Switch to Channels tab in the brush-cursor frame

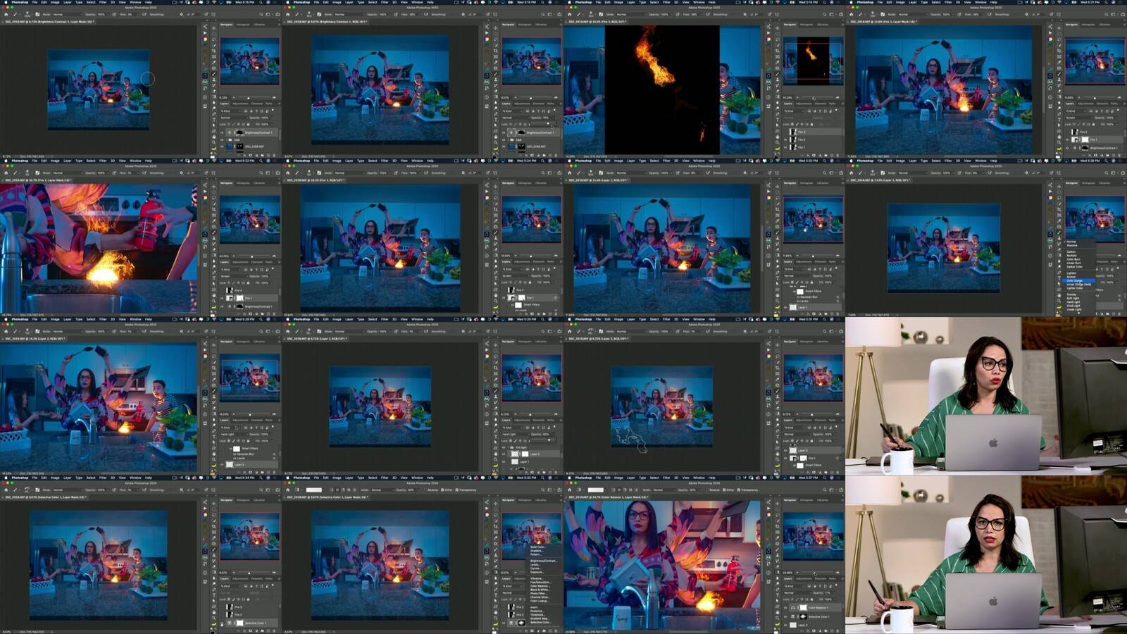click(257, 104)
